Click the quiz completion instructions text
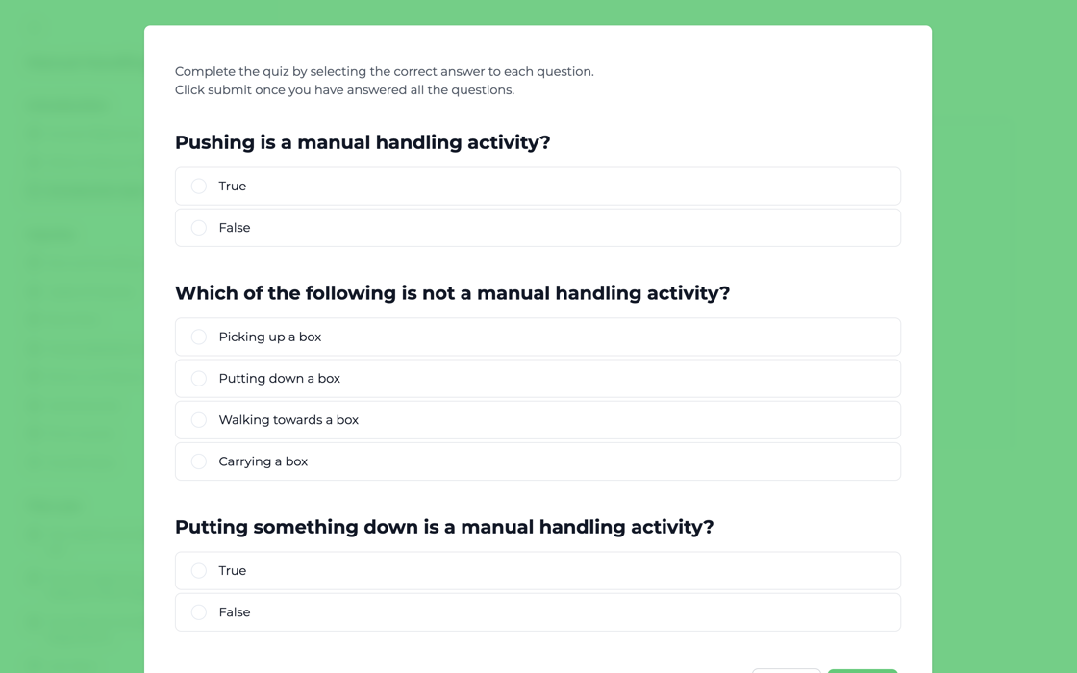 pos(384,80)
